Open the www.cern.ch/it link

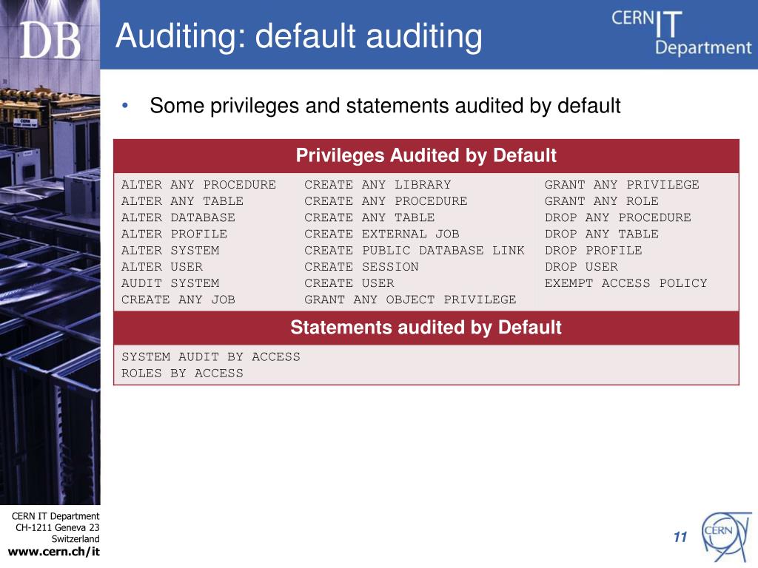[53, 552]
